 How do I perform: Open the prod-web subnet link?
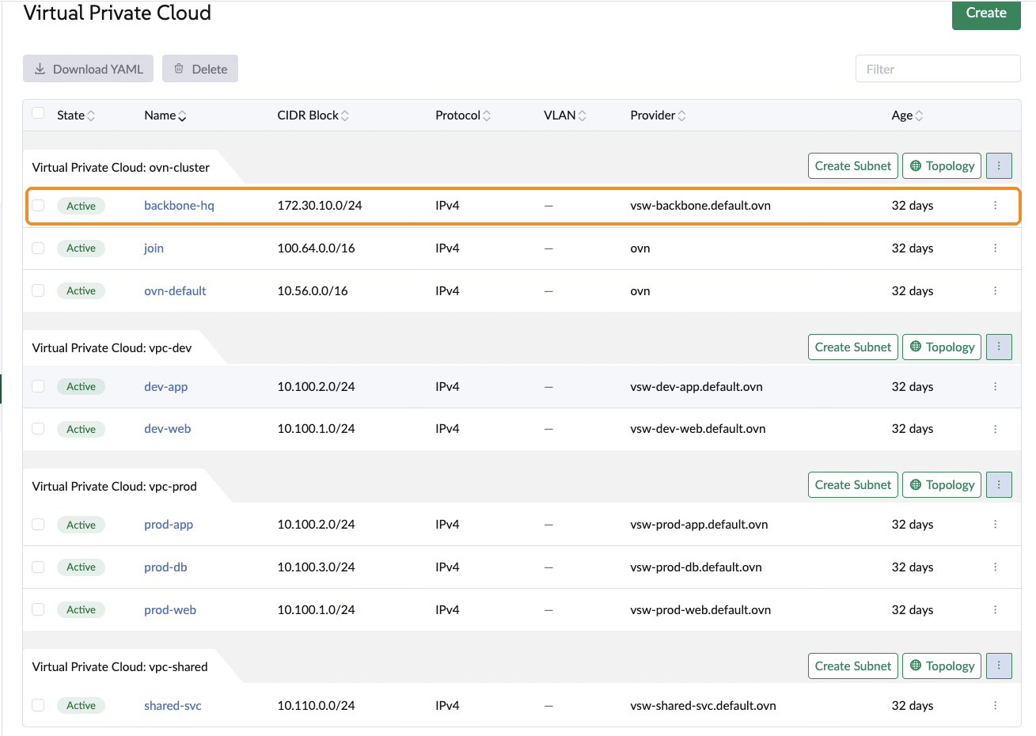point(170,610)
